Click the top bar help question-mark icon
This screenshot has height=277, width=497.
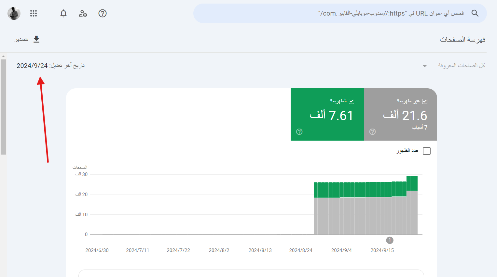tap(103, 13)
